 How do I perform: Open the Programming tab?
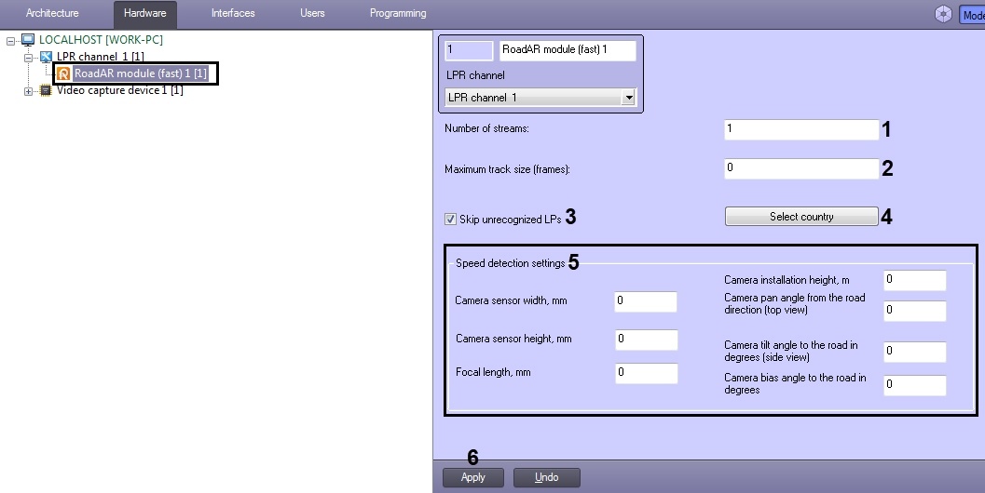(x=398, y=13)
